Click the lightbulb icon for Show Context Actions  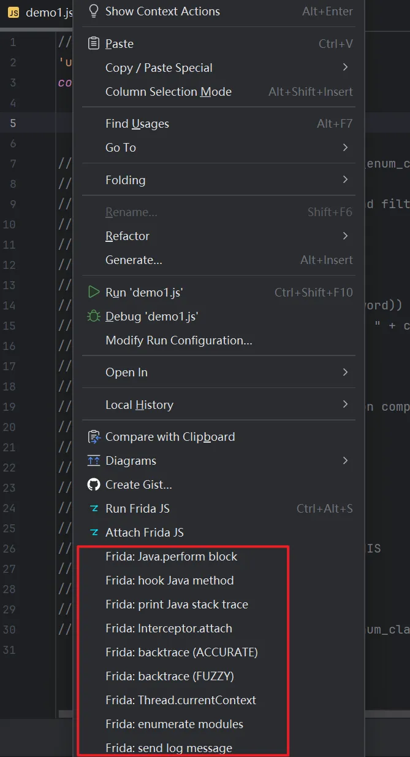pyautogui.click(x=93, y=11)
